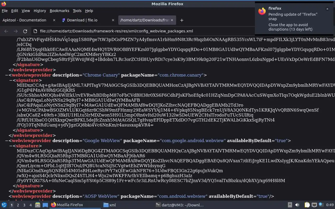
Task: Go back using the back arrow
Action: tap(6, 31)
